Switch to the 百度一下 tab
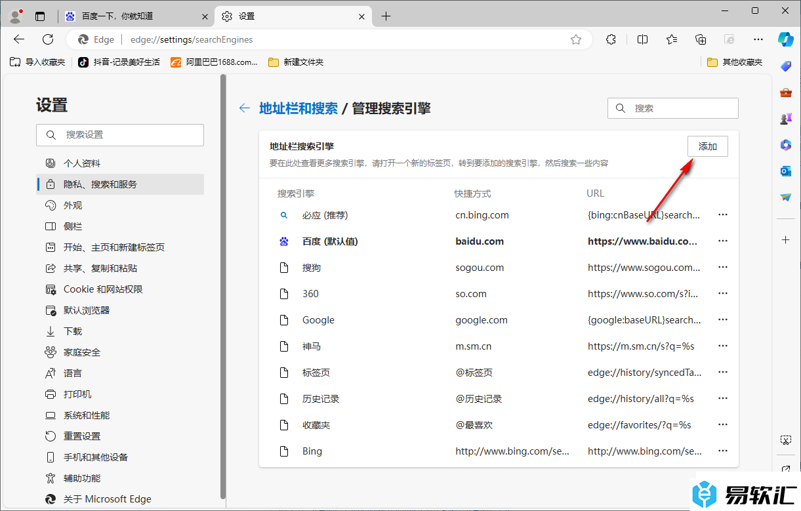The image size is (801, 511). click(136, 16)
